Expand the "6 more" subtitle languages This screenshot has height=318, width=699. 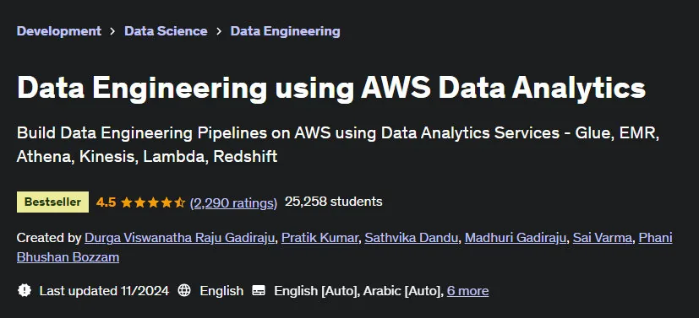[x=467, y=291]
